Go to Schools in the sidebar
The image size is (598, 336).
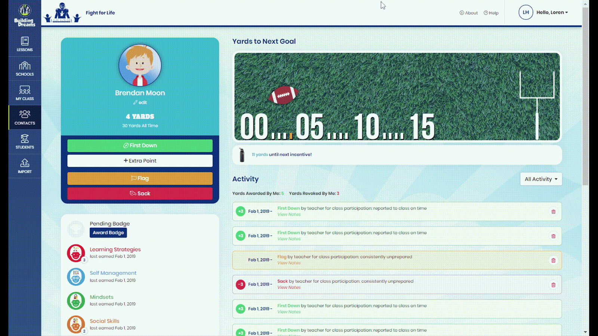tap(25, 69)
